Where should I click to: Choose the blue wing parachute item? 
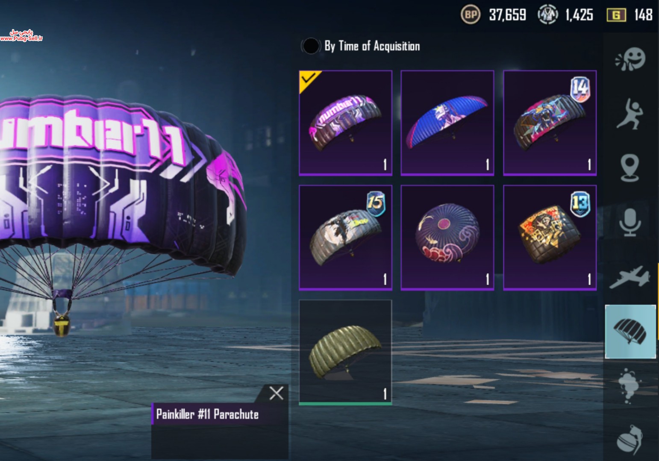click(x=447, y=123)
